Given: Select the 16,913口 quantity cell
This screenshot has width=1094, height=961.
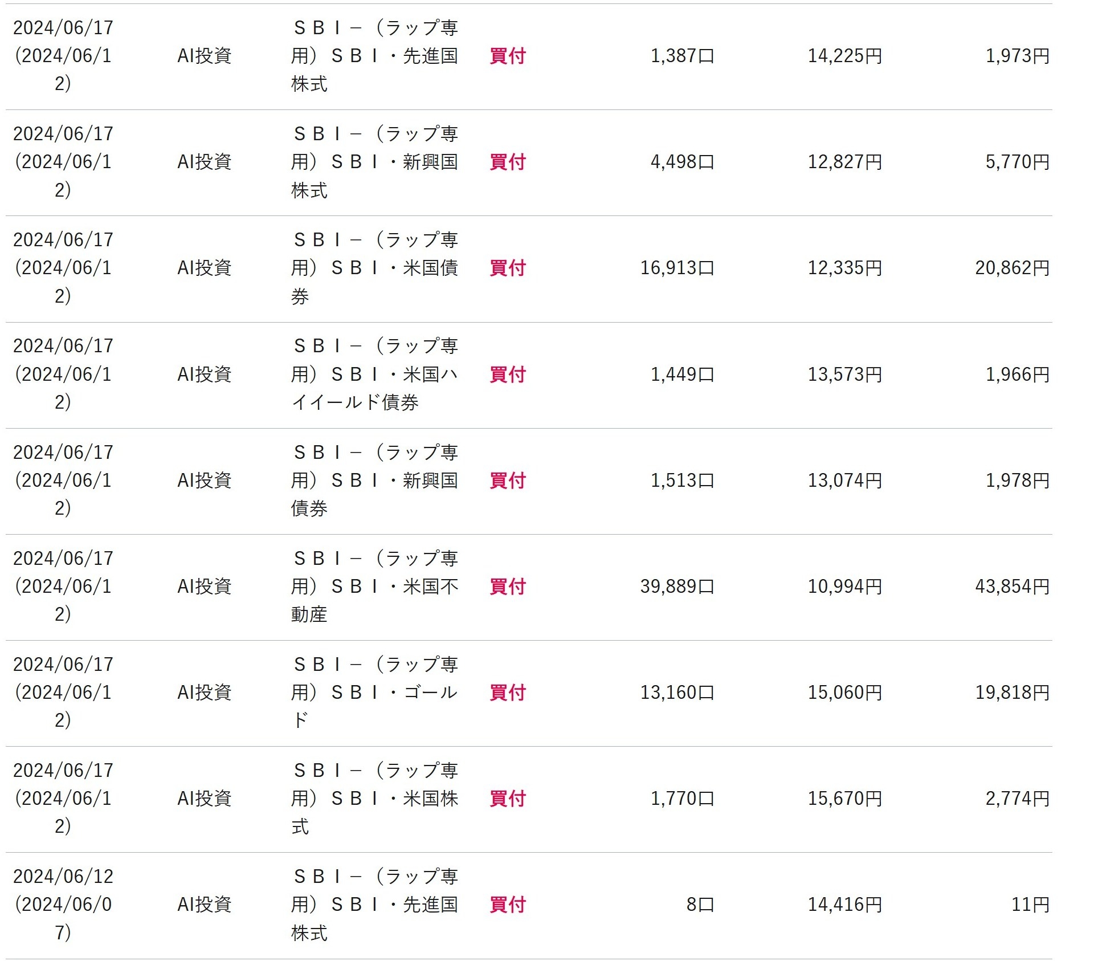Looking at the screenshot, I should pos(677,268).
